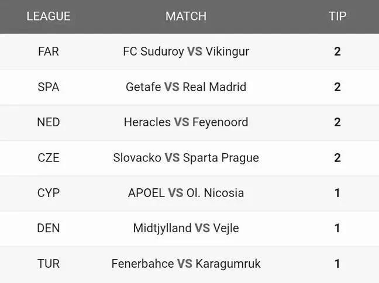379x283 pixels.
Task: Click the SPA league code
Action: click(49, 87)
